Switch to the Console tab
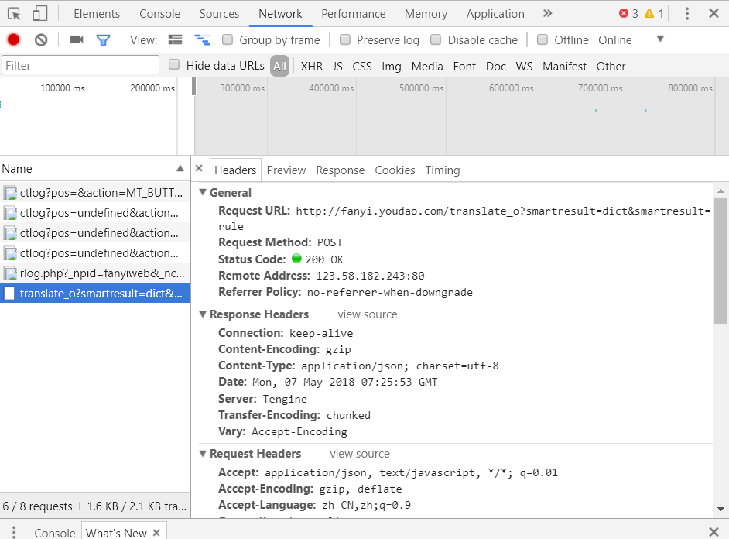Viewport: 729px width, 539px height. [159, 14]
